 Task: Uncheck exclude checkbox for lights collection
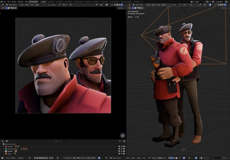pyautogui.click(x=119, y=154)
